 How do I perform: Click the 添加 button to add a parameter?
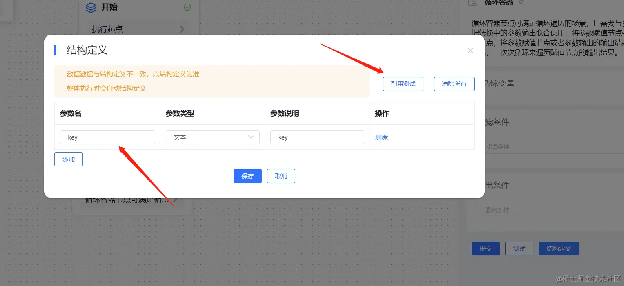tap(69, 160)
